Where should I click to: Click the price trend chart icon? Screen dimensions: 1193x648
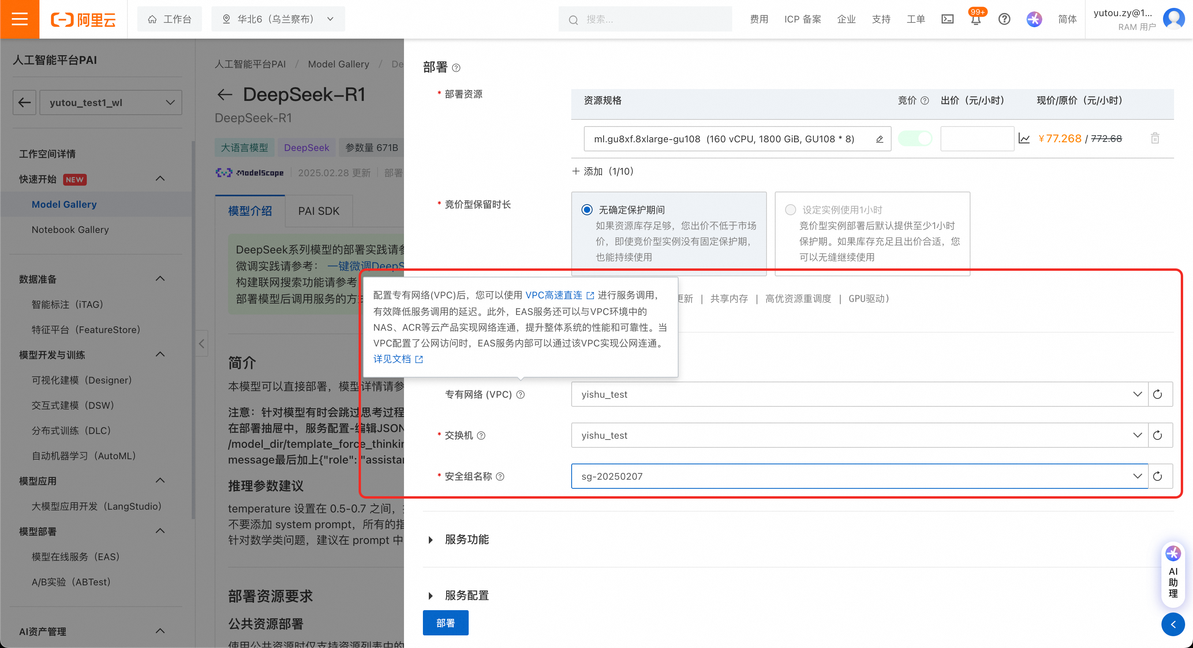click(1024, 138)
